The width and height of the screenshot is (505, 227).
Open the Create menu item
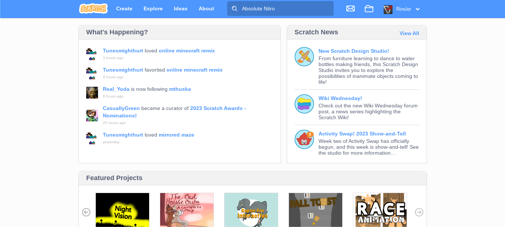pyautogui.click(x=124, y=8)
